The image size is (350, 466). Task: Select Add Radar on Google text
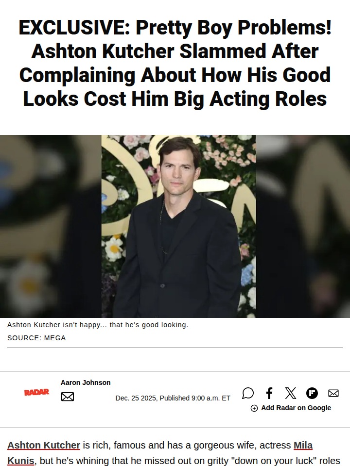pos(296,408)
